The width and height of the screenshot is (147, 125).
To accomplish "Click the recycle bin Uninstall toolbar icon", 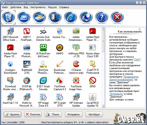I will tap(8, 17).
